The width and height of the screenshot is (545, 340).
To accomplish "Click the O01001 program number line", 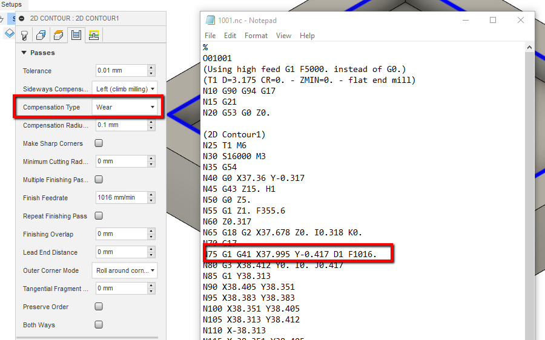I will [x=217, y=58].
